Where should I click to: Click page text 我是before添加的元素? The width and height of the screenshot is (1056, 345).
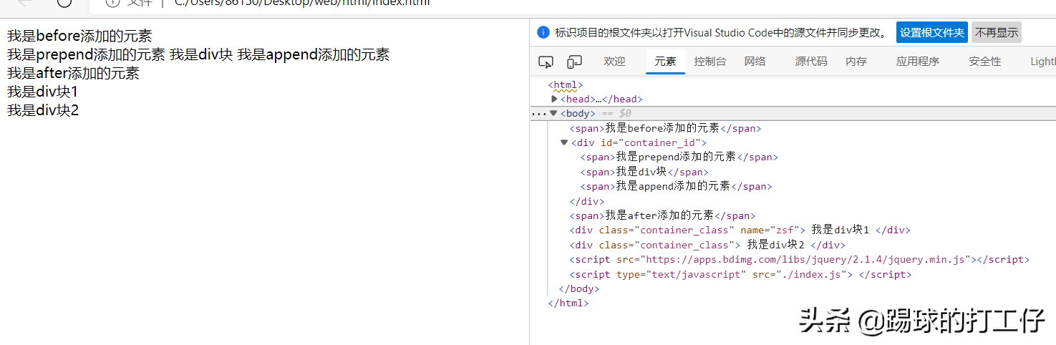pos(79,36)
